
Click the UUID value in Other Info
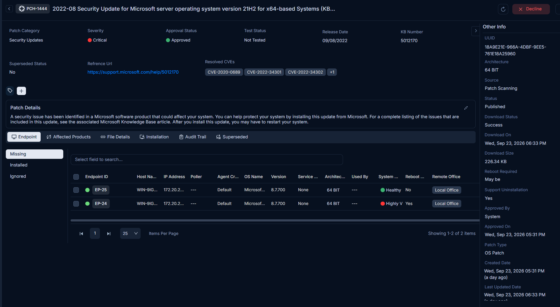[x=515, y=50]
